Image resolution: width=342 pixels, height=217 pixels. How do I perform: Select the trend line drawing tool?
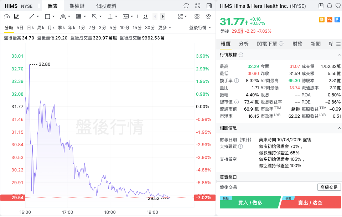coord(32,16)
